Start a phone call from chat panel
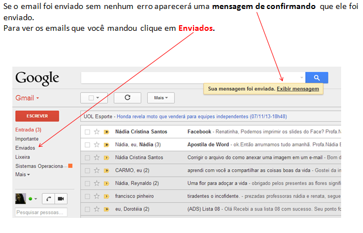Screen dimensions: 363x233 click(48, 199)
